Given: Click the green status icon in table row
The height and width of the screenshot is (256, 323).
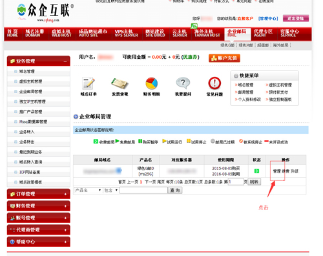Looking at the screenshot, I should 256,171.
